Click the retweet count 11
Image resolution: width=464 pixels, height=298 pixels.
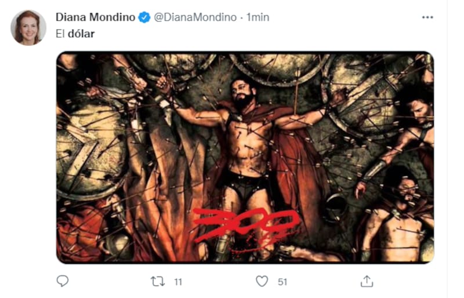tap(178, 282)
